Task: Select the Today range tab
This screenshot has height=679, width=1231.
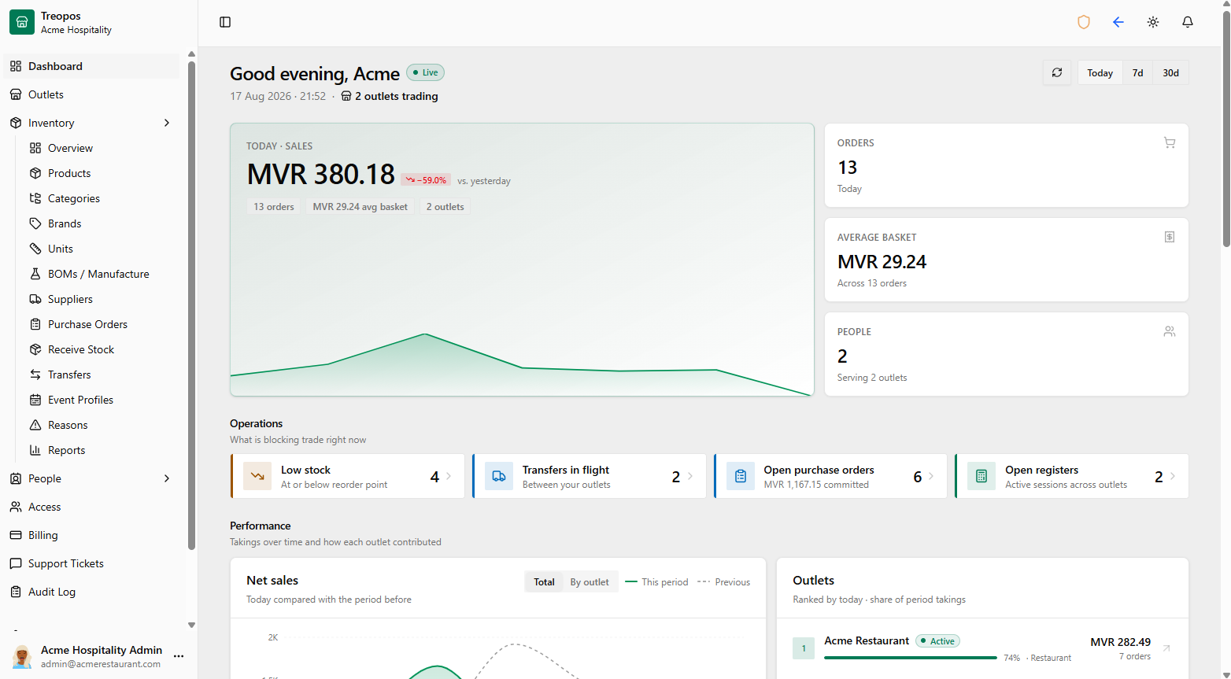Action: 1100,72
